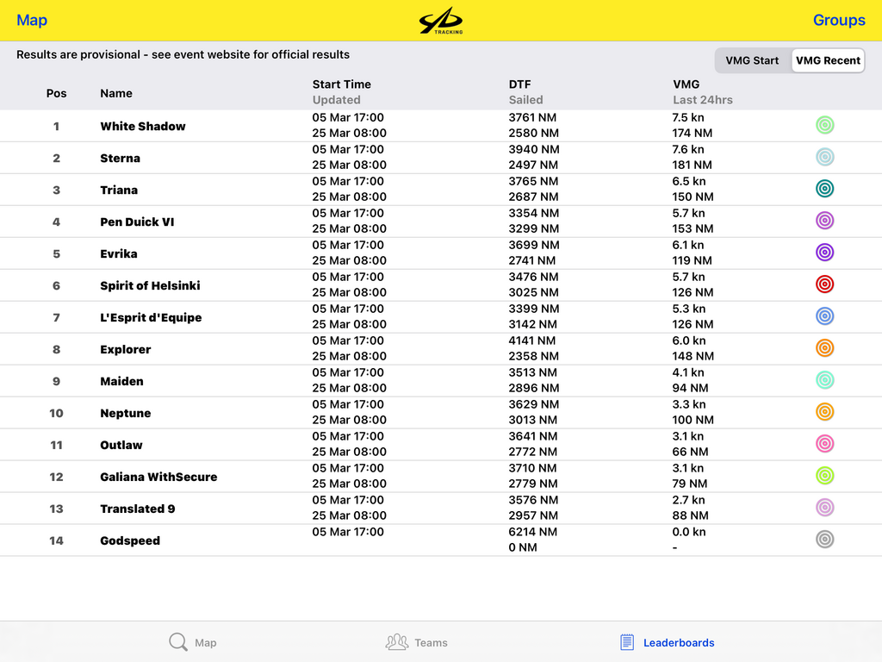This screenshot has width=882, height=662.
Task: Click L'Esprit d'Equipe's DTF value 3399 NM
Action: tap(534, 309)
